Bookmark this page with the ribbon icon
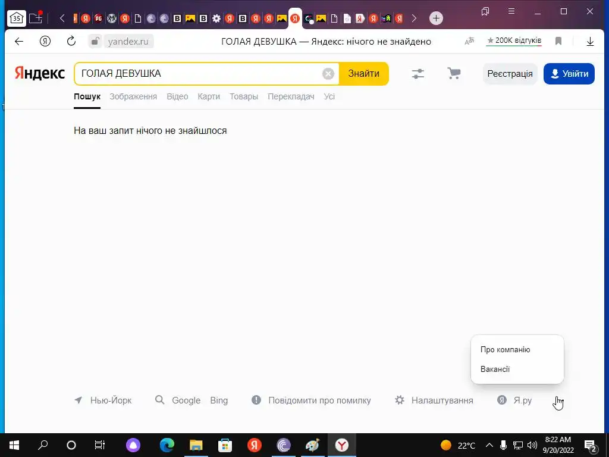Screen dimensions: 609x457 558,41
